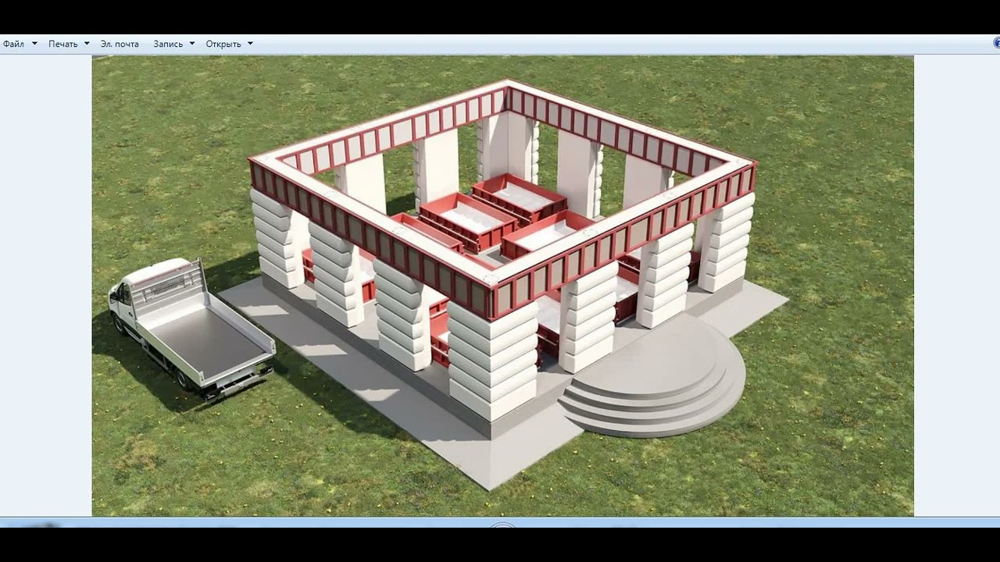
Task: Click the Эл. почта button
Action: click(x=120, y=44)
